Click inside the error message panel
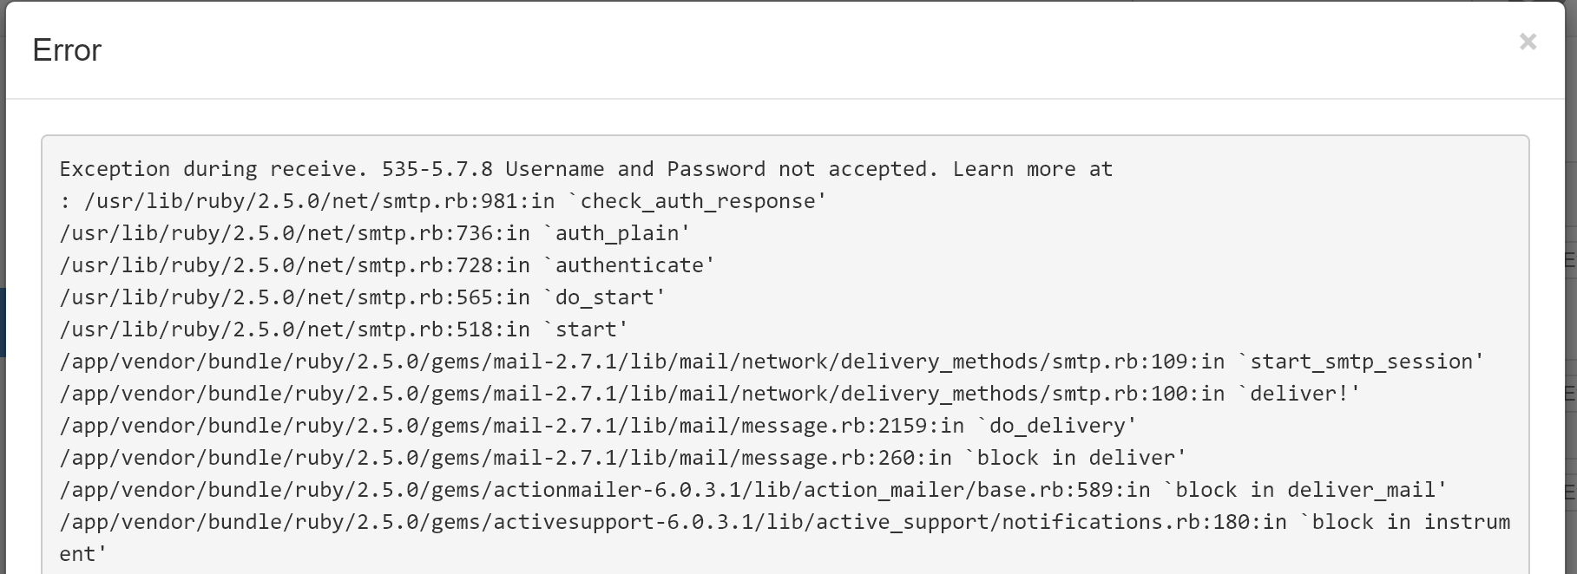Viewport: 1577px width, 574px height. pyautogui.click(x=781, y=347)
